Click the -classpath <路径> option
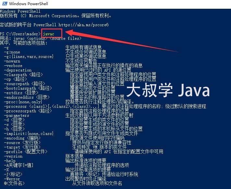This screenshot has height=189, width=231. coord(23,75)
